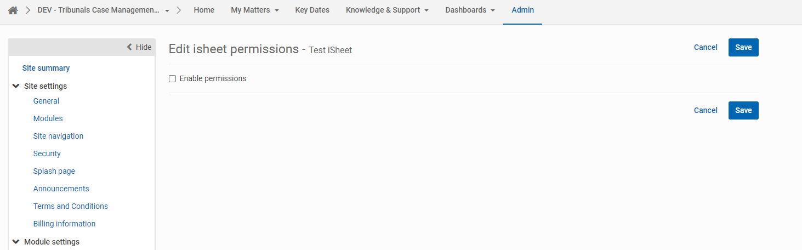Select the Admin tab
The image size is (802, 250).
pyautogui.click(x=522, y=10)
